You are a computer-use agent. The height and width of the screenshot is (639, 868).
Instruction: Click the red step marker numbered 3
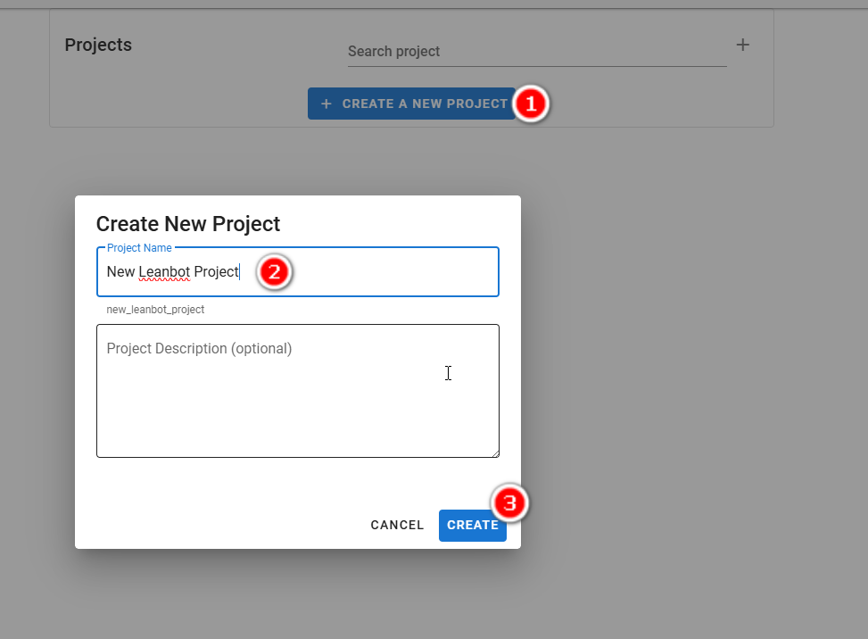pyautogui.click(x=509, y=503)
